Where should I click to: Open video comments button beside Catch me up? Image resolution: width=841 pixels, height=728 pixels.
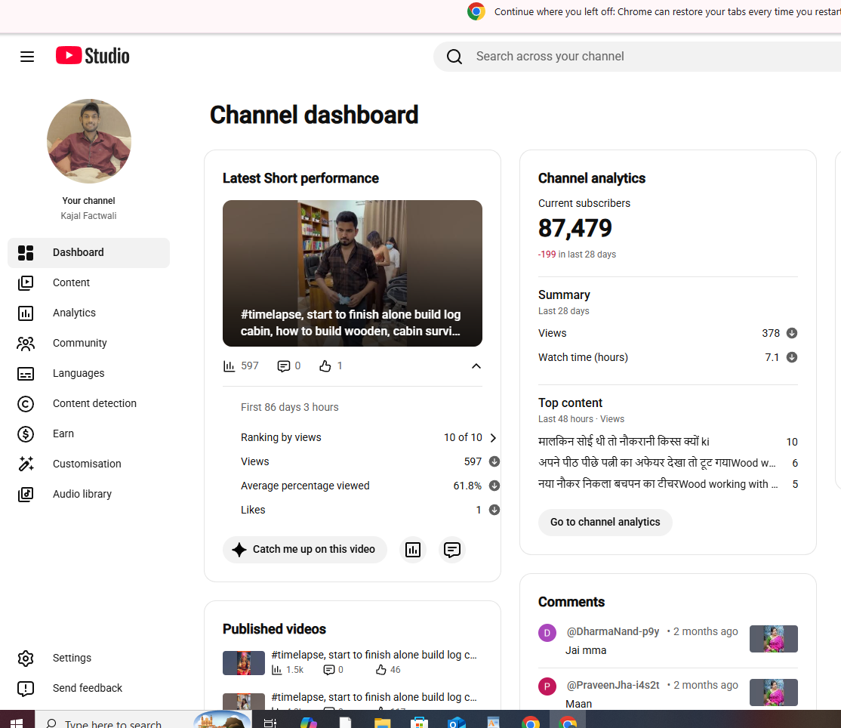452,549
